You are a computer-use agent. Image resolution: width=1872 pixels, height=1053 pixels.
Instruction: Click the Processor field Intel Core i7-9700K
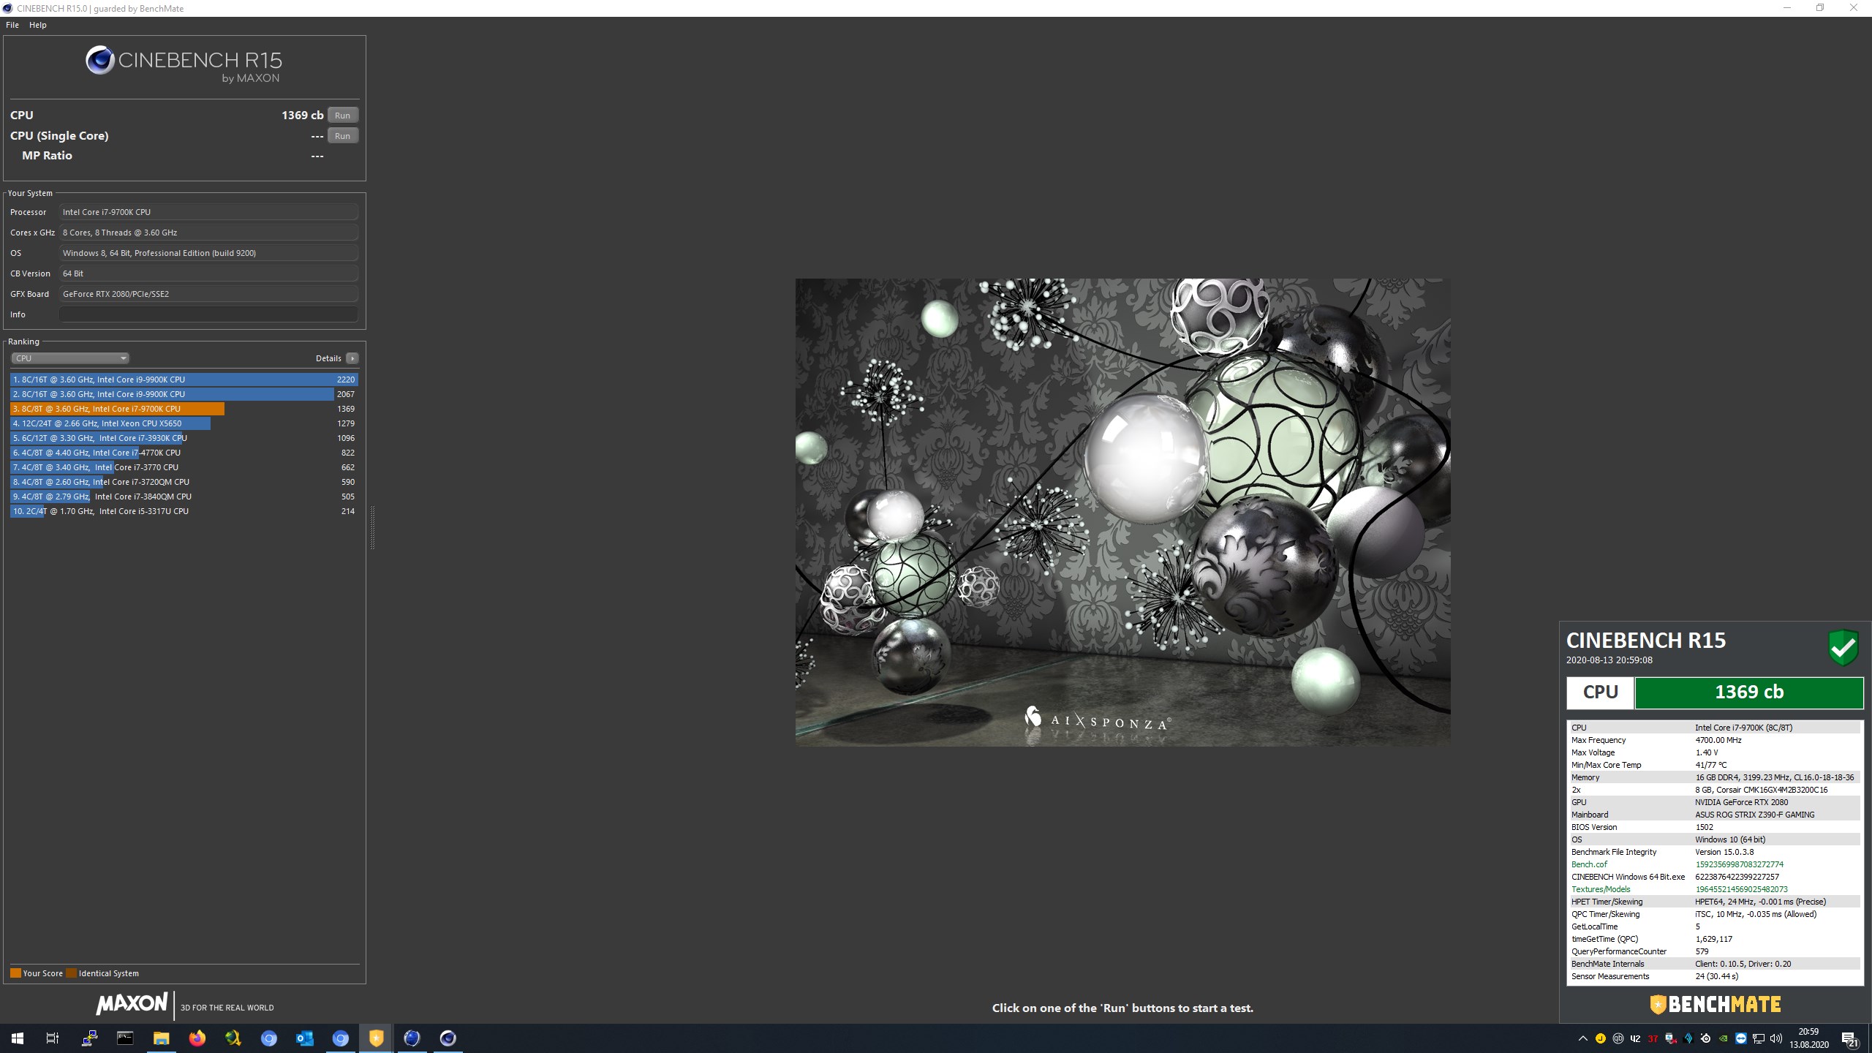[208, 212]
